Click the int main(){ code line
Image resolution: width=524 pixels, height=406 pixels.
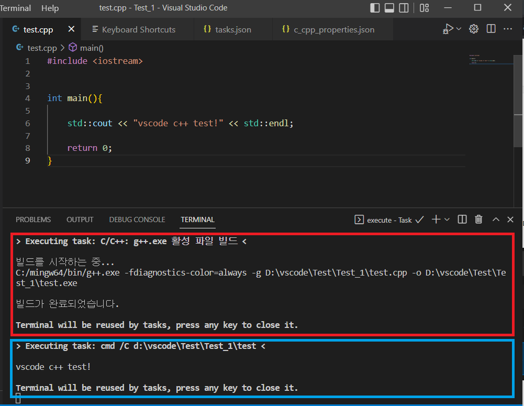74,98
